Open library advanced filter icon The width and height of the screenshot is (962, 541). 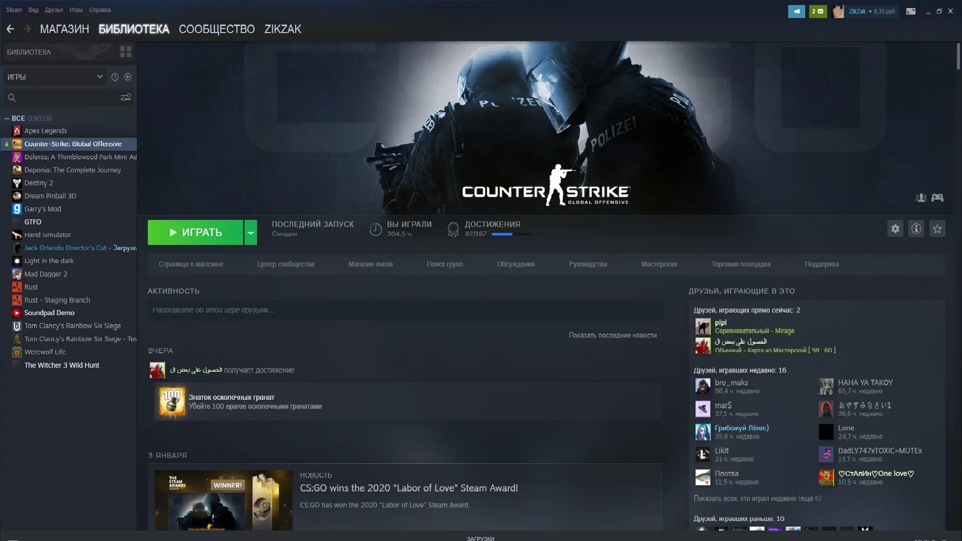pos(126,97)
